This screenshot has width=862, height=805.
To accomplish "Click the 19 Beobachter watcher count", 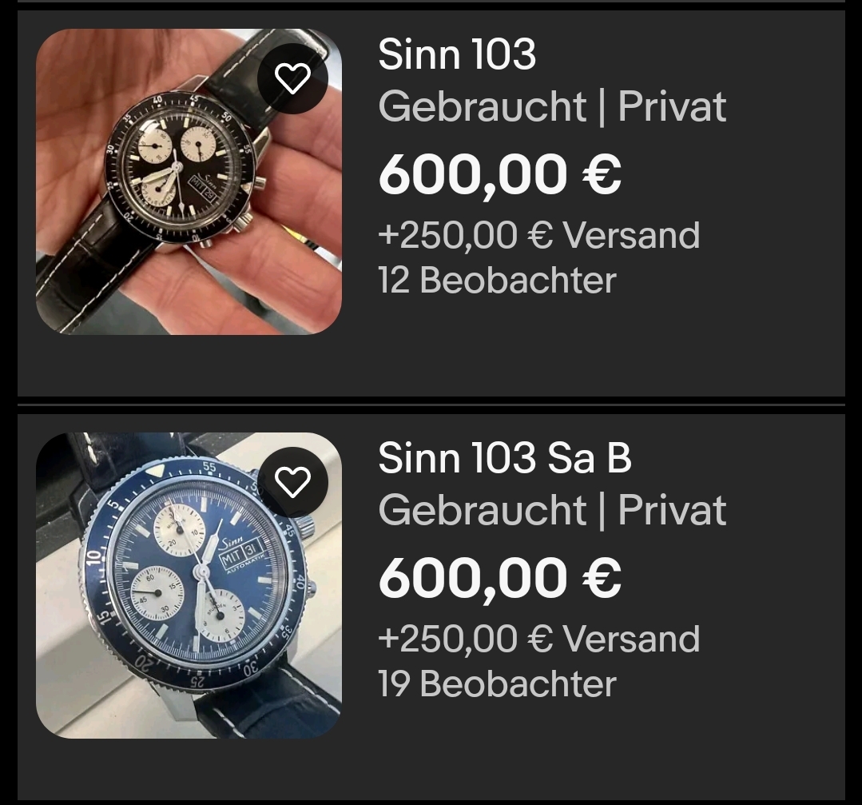I will point(497,684).
